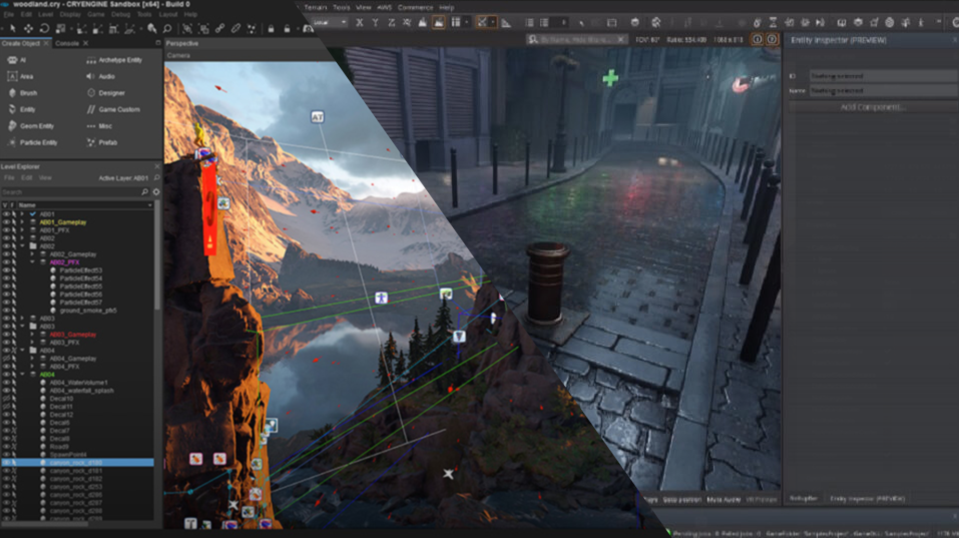Image resolution: width=959 pixels, height=538 pixels.
Task: Open the Level menu
Action: (x=45, y=15)
